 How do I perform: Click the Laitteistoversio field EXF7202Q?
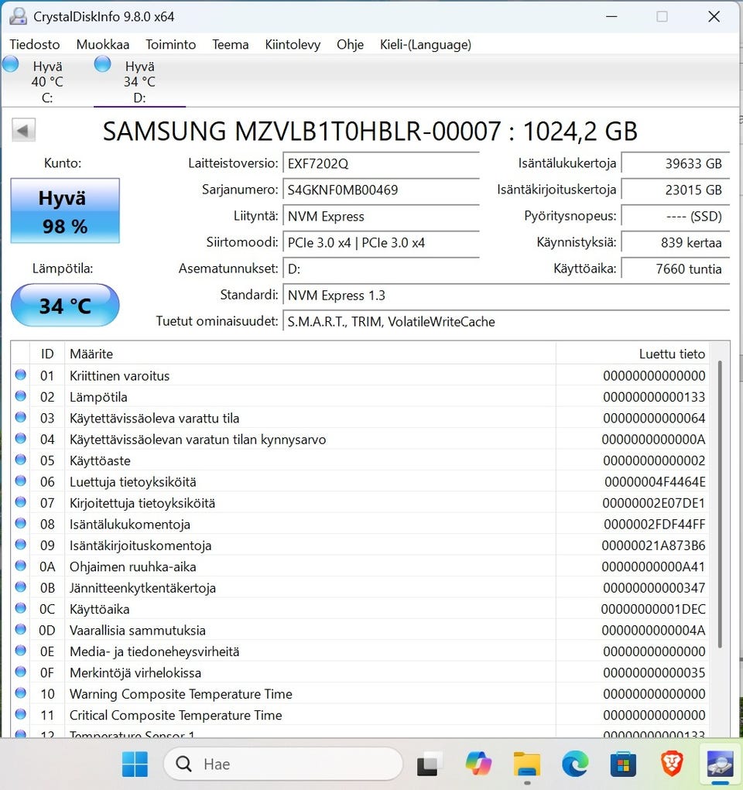[381, 164]
